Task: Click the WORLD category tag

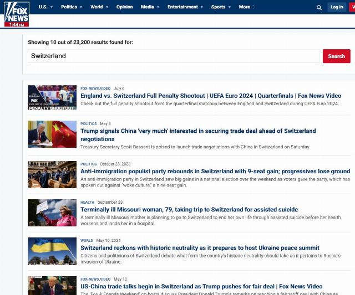Action: coord(87,241)
